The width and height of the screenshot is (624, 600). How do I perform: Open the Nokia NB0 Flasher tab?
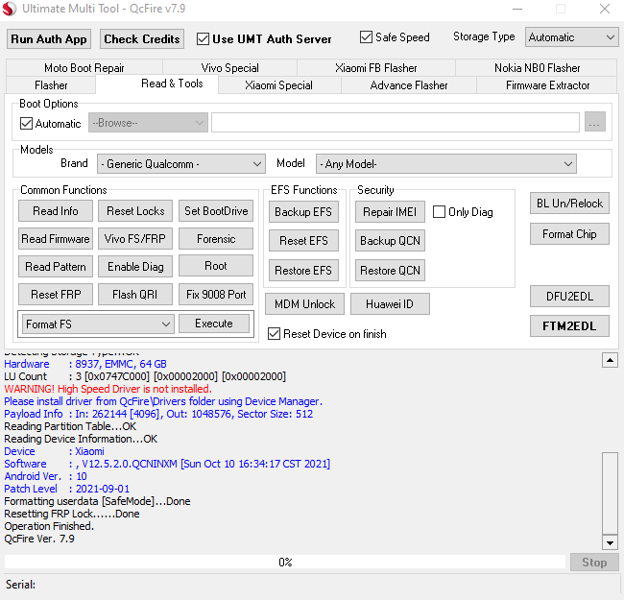tap(537, 67)
